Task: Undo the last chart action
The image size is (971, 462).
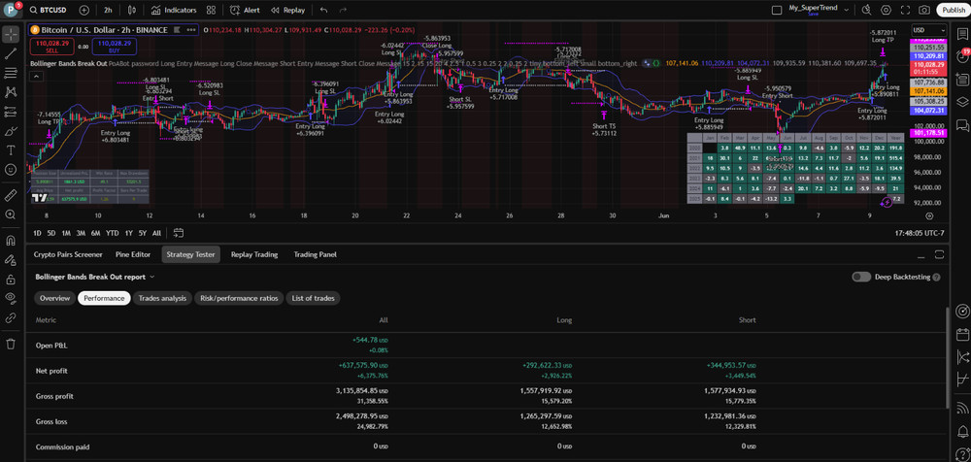Action: [x=324, y=10]
